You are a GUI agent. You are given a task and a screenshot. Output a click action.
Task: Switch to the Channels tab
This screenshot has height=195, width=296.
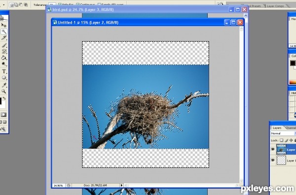point(291,128)
